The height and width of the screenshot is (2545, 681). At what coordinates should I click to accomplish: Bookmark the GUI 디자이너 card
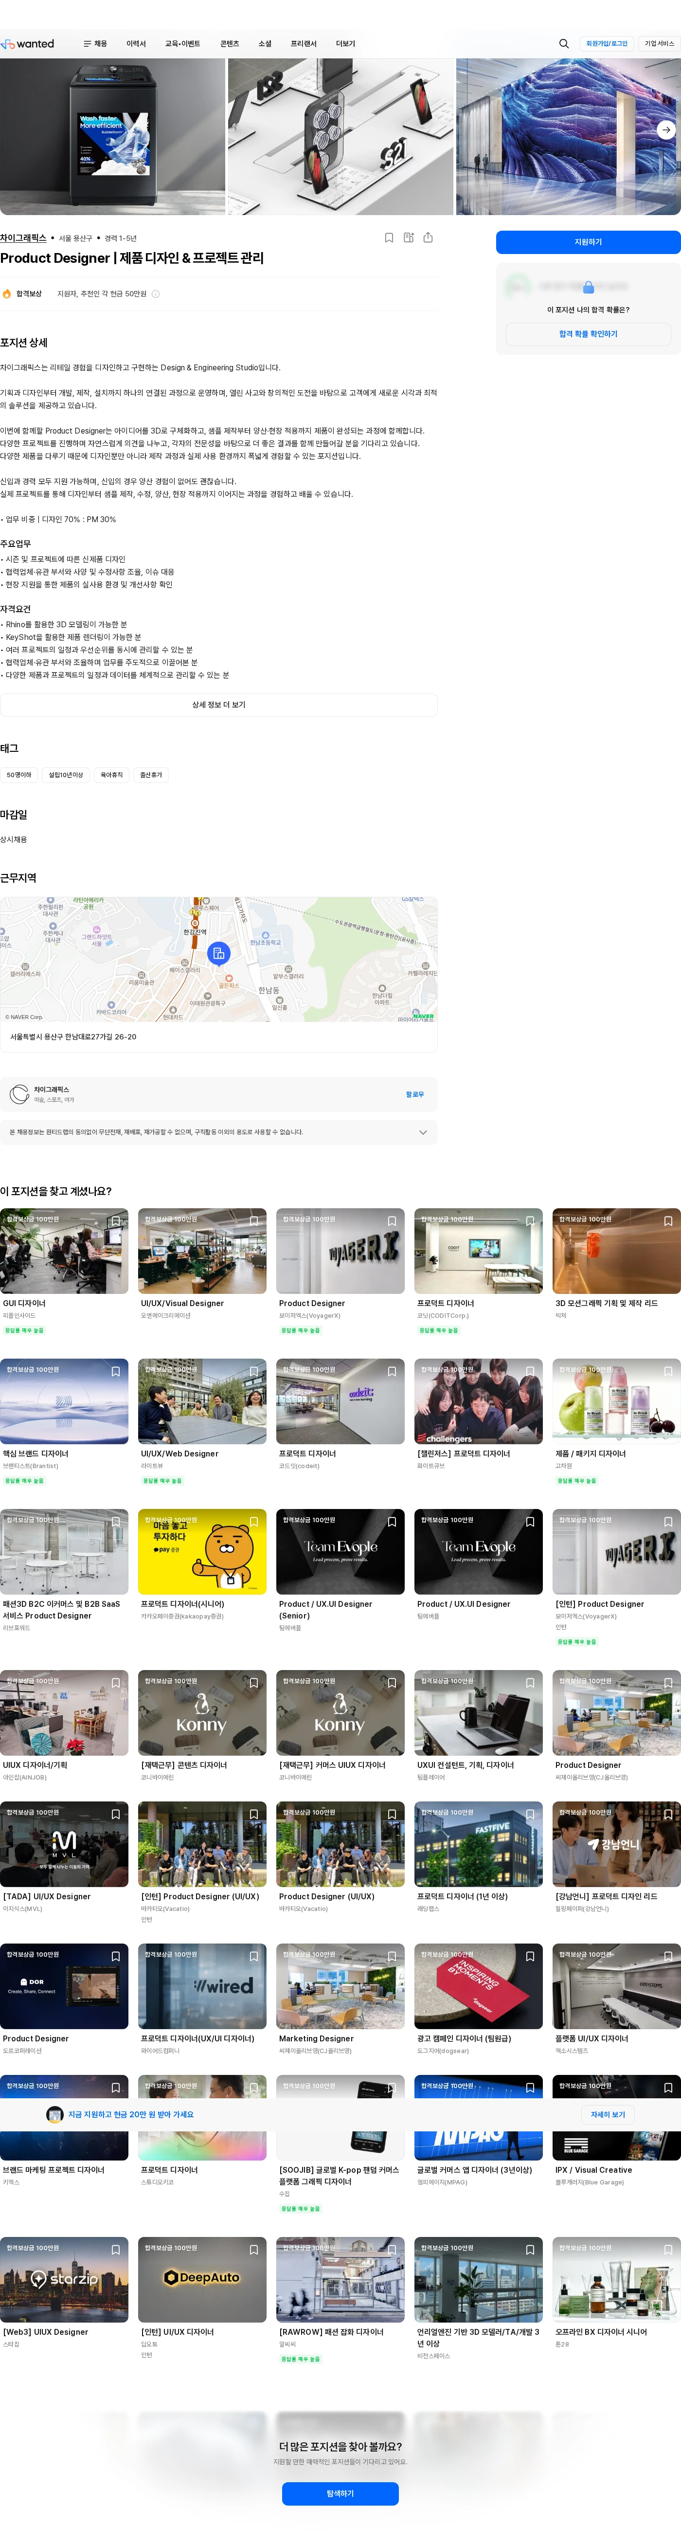click(x=115, y=1221)
